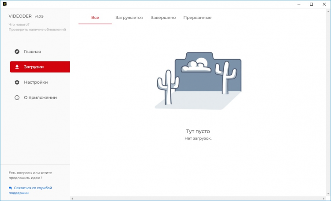Click the compass icon beside Главная
Screen dimensions: 331x201
coord(17,52)
